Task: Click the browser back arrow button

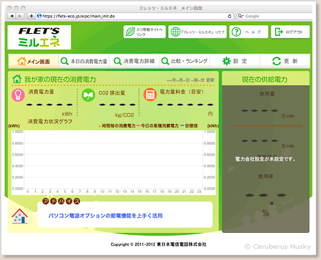Action: pos(12,16)
